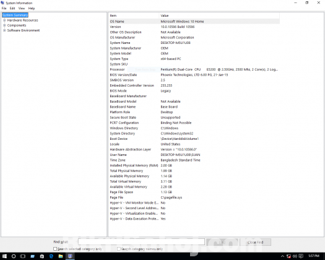The height and width of the screenshot is (260, 325).
Task: Select the Processor row
Action: (x=194, y=69)
